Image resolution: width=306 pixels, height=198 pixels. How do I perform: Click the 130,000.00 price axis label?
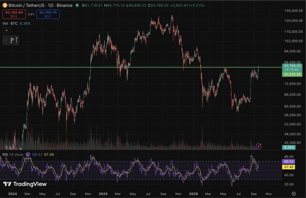(x=293, y=11)
